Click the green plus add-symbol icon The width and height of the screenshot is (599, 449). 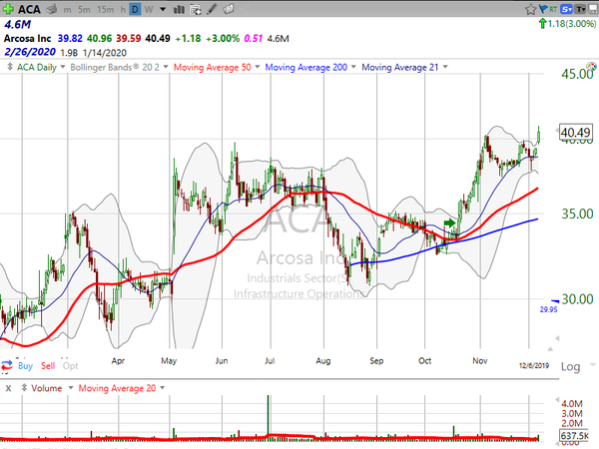[8, 9]
